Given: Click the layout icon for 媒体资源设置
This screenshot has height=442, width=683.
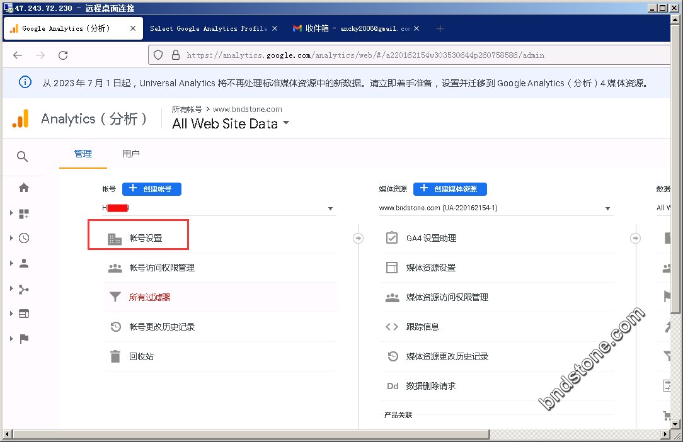Looking at the screenshot, I should 392,268.
